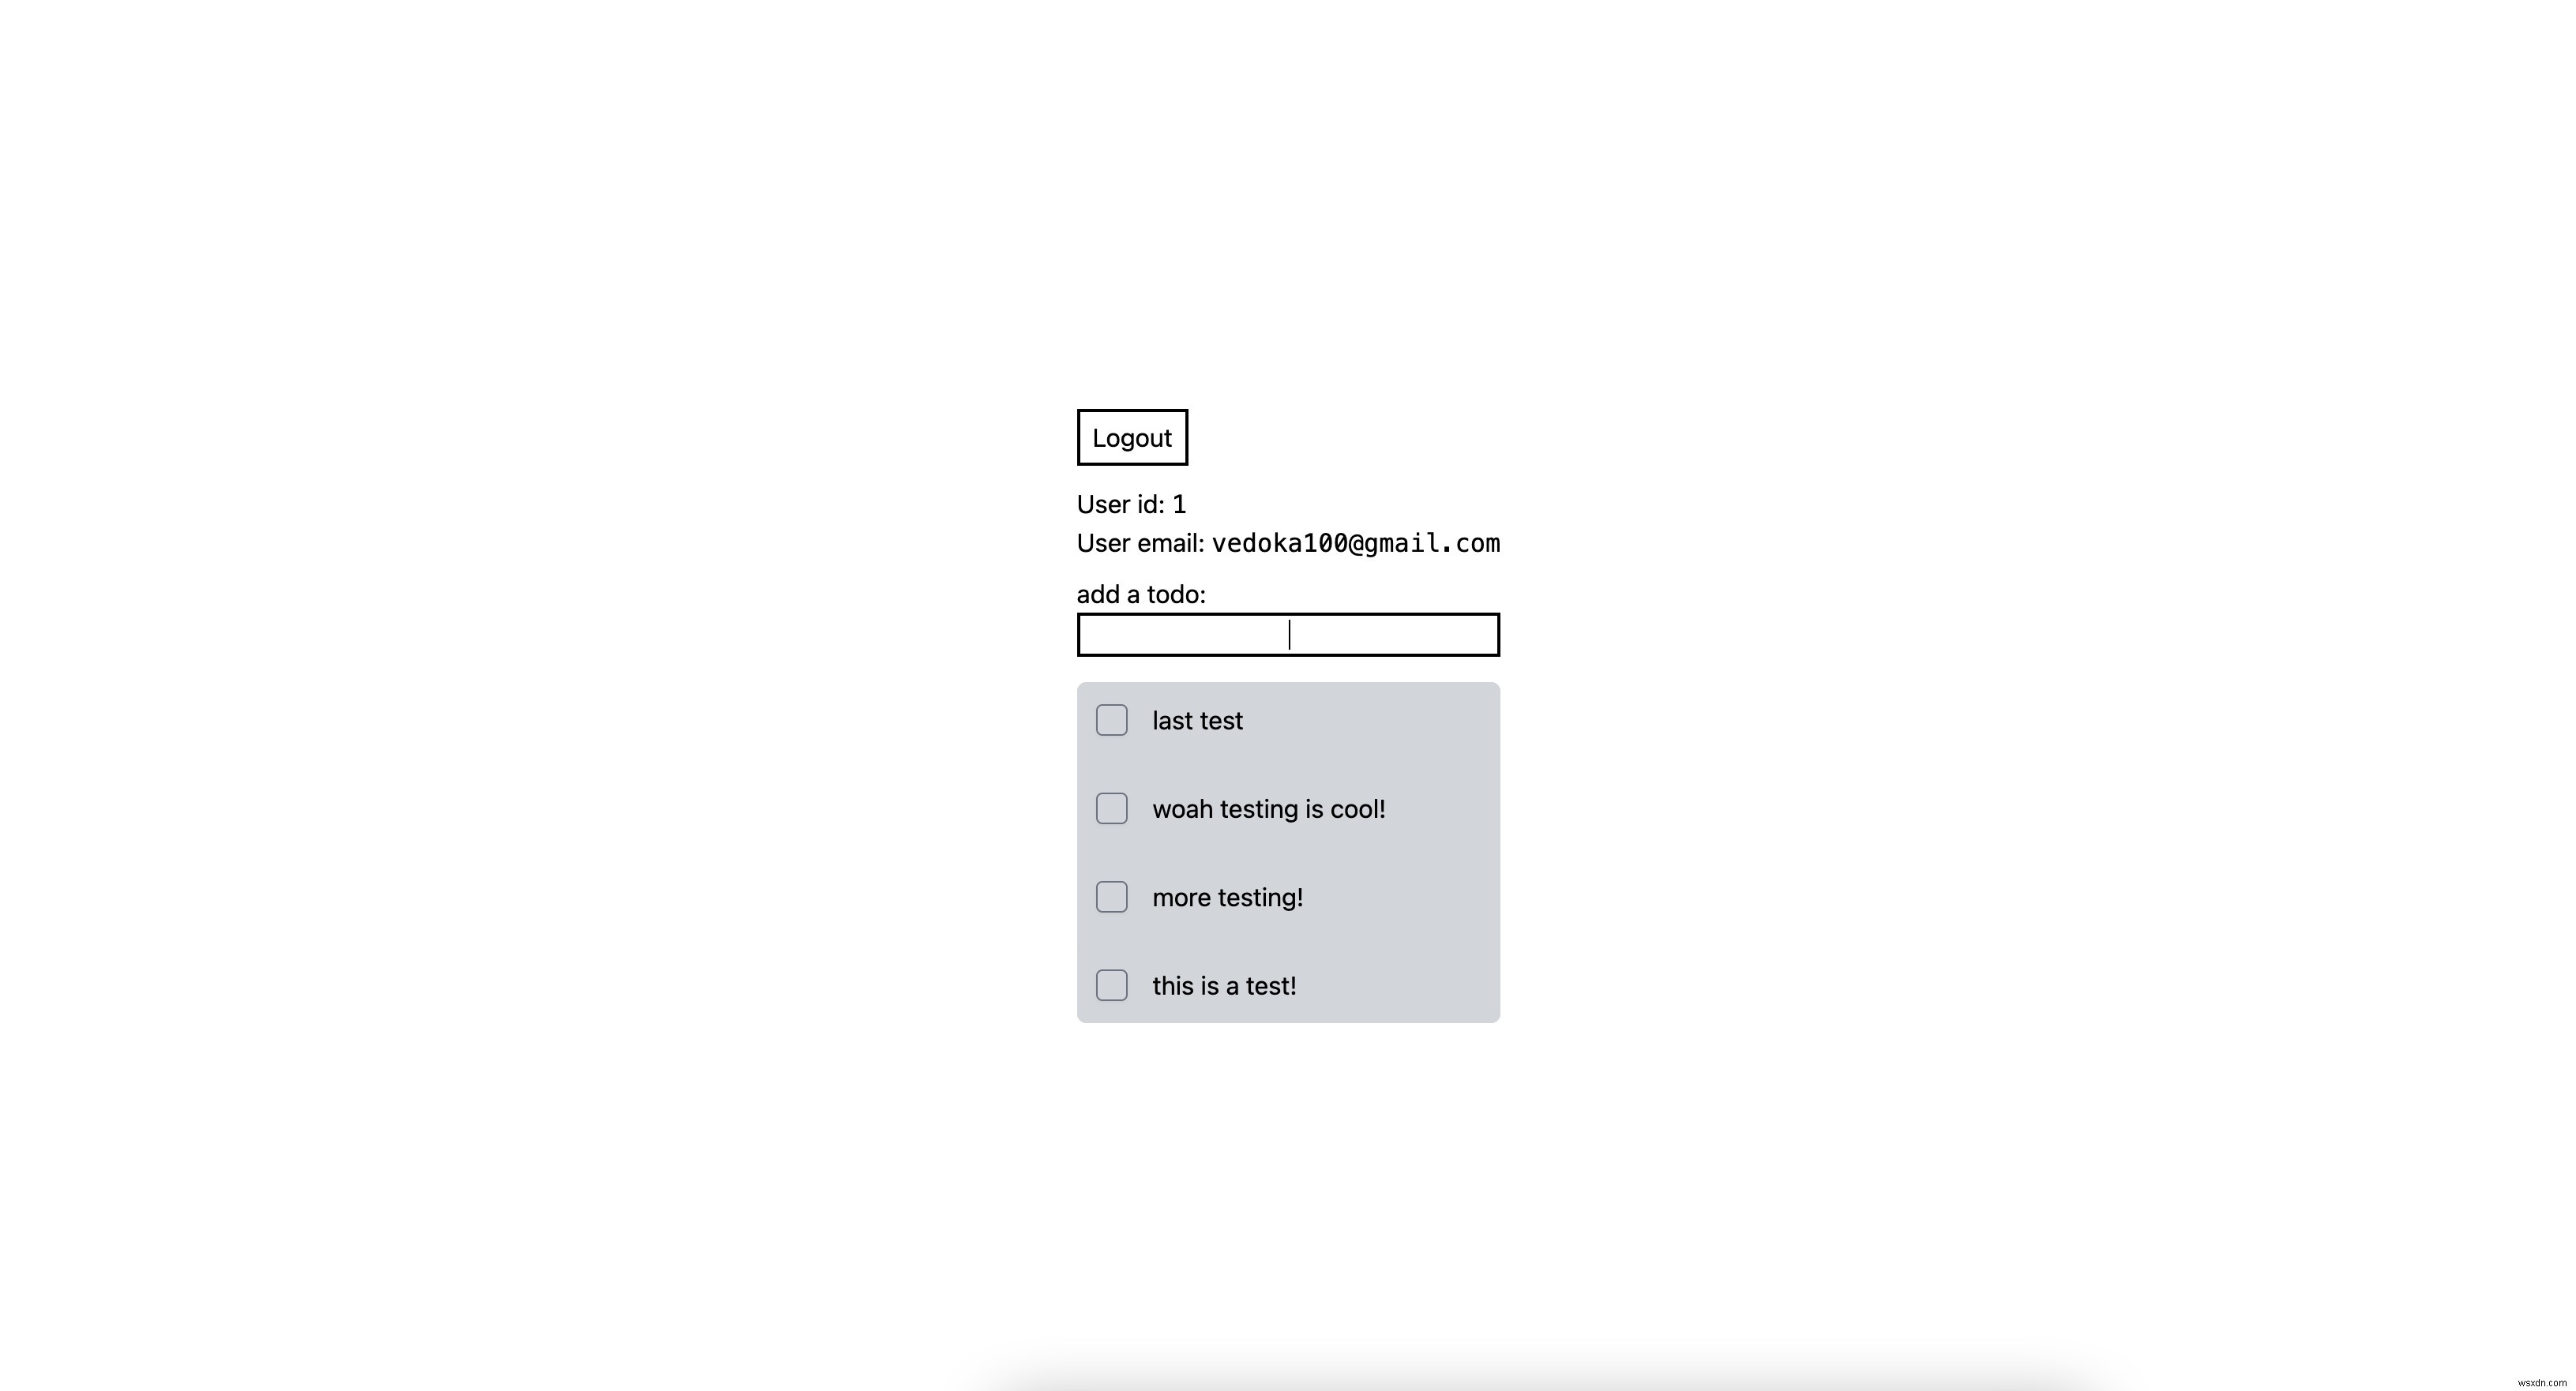
Task: Toggle the checkbox next to 'woah testing is cool!'
Action: point(1112,807)
